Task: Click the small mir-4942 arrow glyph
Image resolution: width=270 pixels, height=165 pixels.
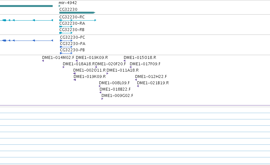Action: [x=60, y=6]
